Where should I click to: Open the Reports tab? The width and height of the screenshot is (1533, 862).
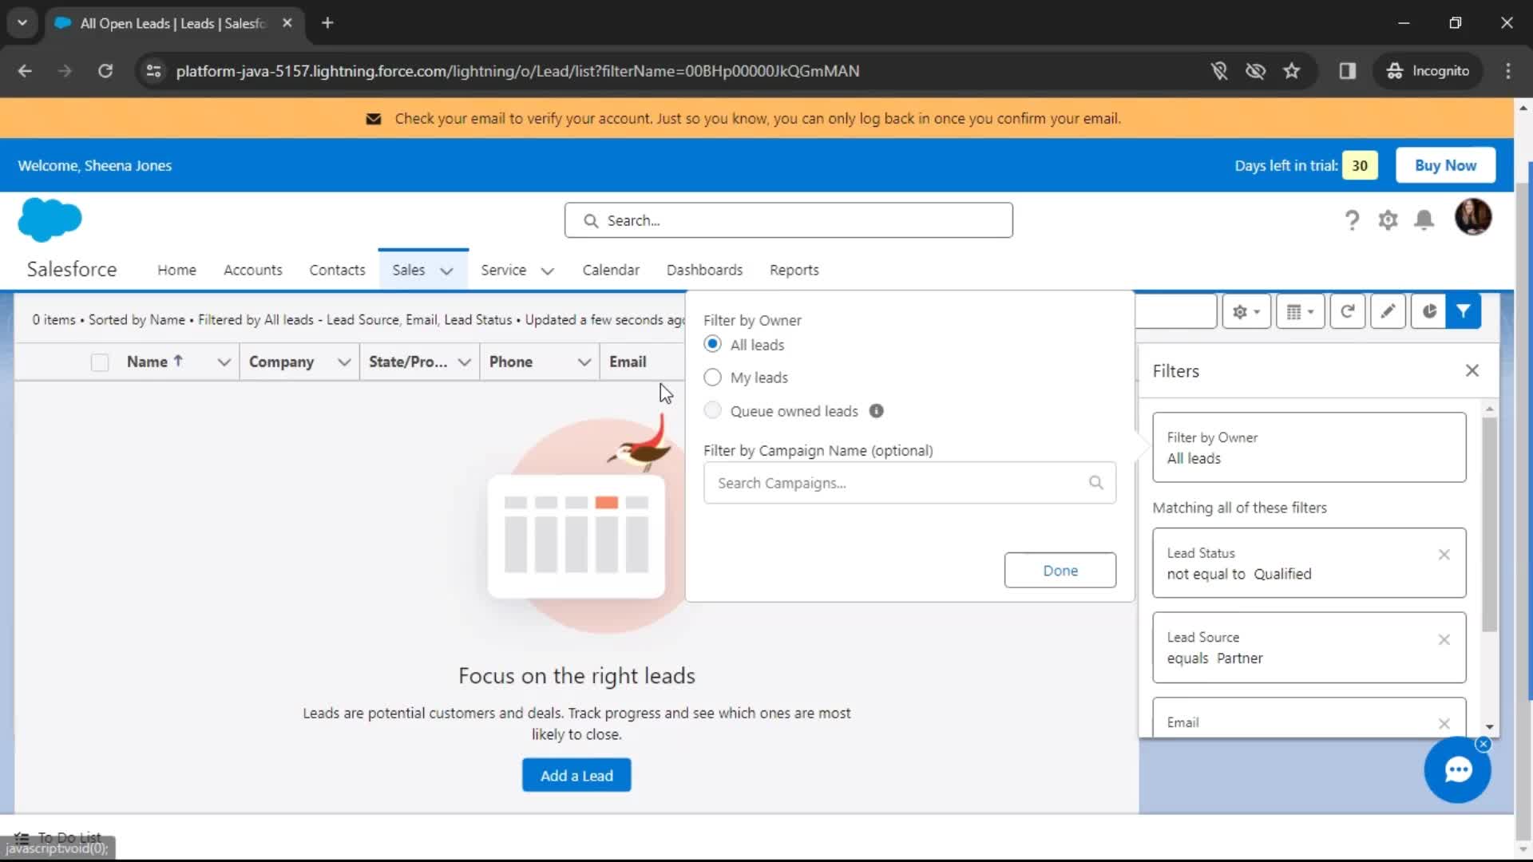[794, 270]
